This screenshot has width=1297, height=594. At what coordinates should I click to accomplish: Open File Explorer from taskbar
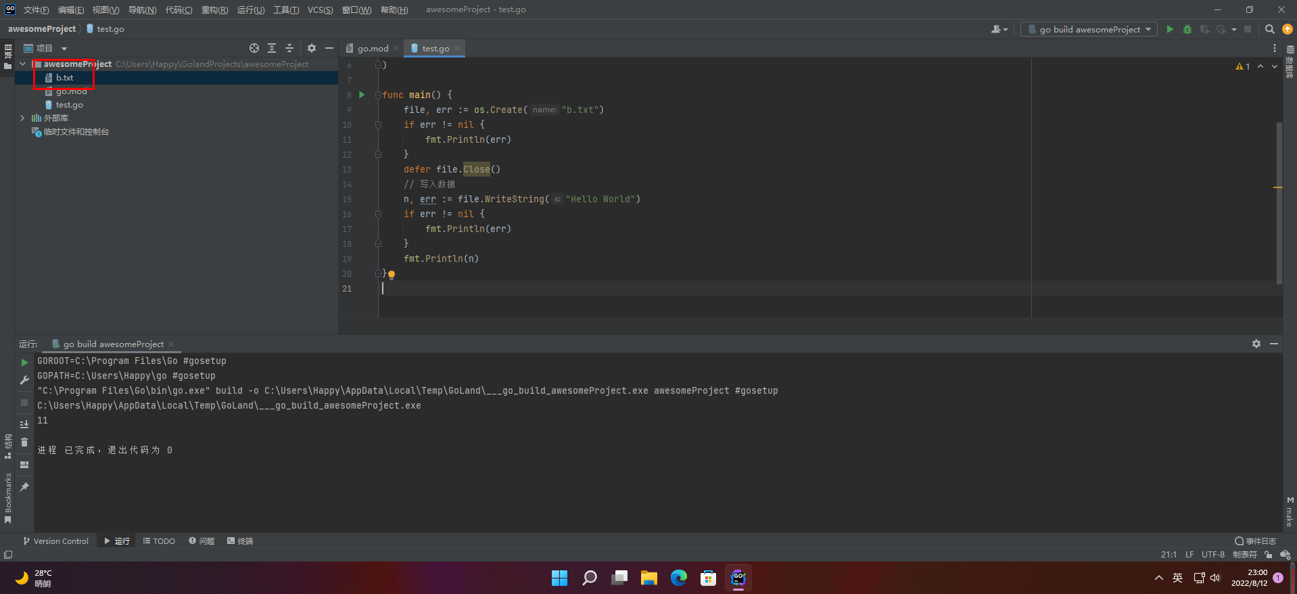pos(649,578)
